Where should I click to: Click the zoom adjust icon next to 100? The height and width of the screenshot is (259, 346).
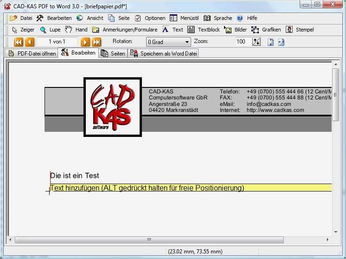(x=256, y=42)
